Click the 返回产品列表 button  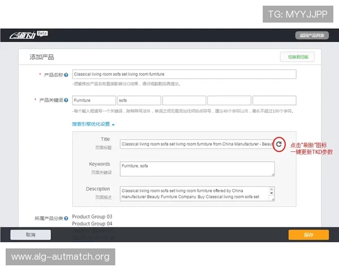pyautogui.click(x=312, y=36)
